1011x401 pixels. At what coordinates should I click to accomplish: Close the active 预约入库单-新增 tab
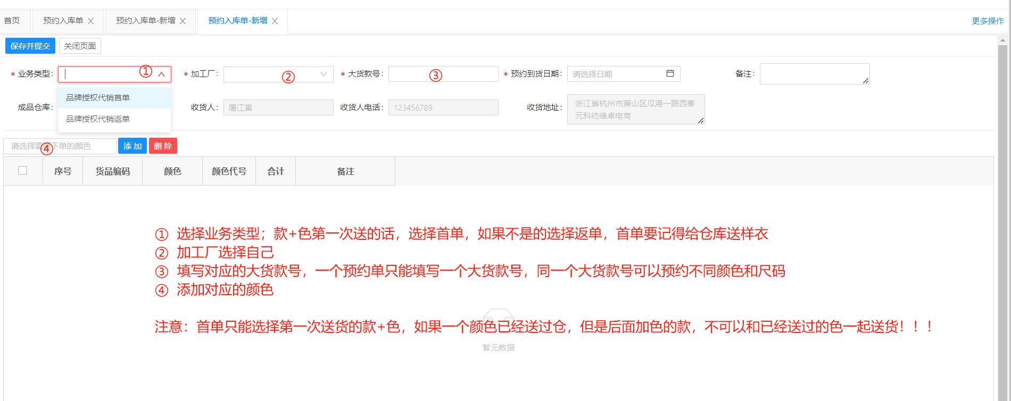275,21
